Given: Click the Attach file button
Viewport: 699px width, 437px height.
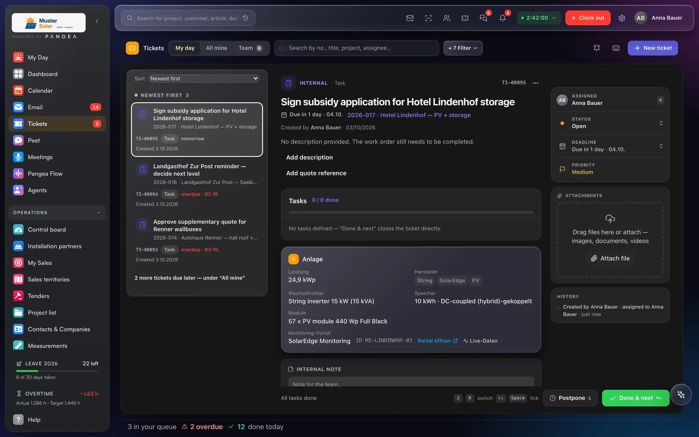Looking at the screenshot, I should click(610, 258).
